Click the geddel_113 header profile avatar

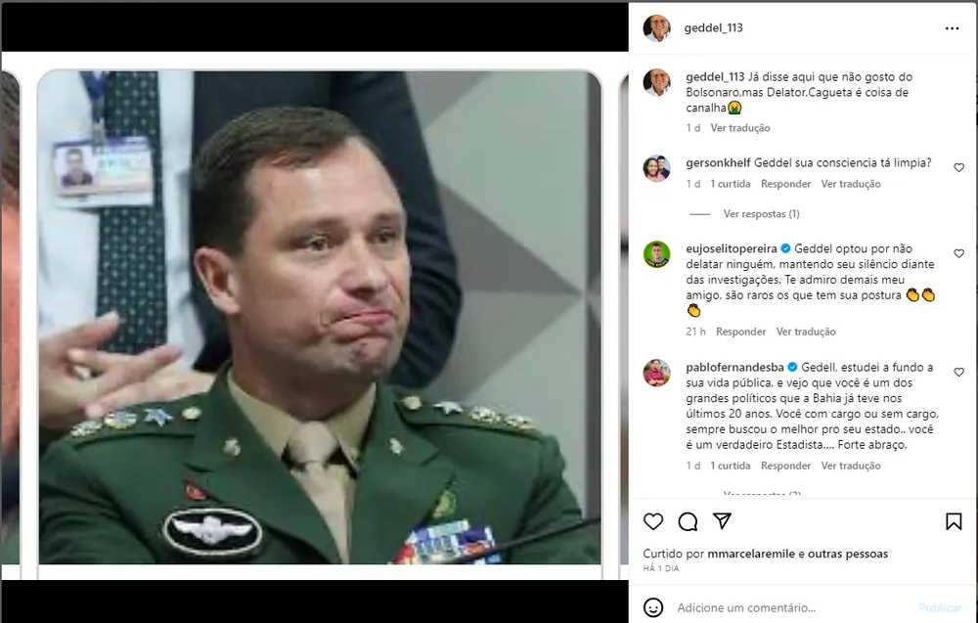[x=656, y=28]
